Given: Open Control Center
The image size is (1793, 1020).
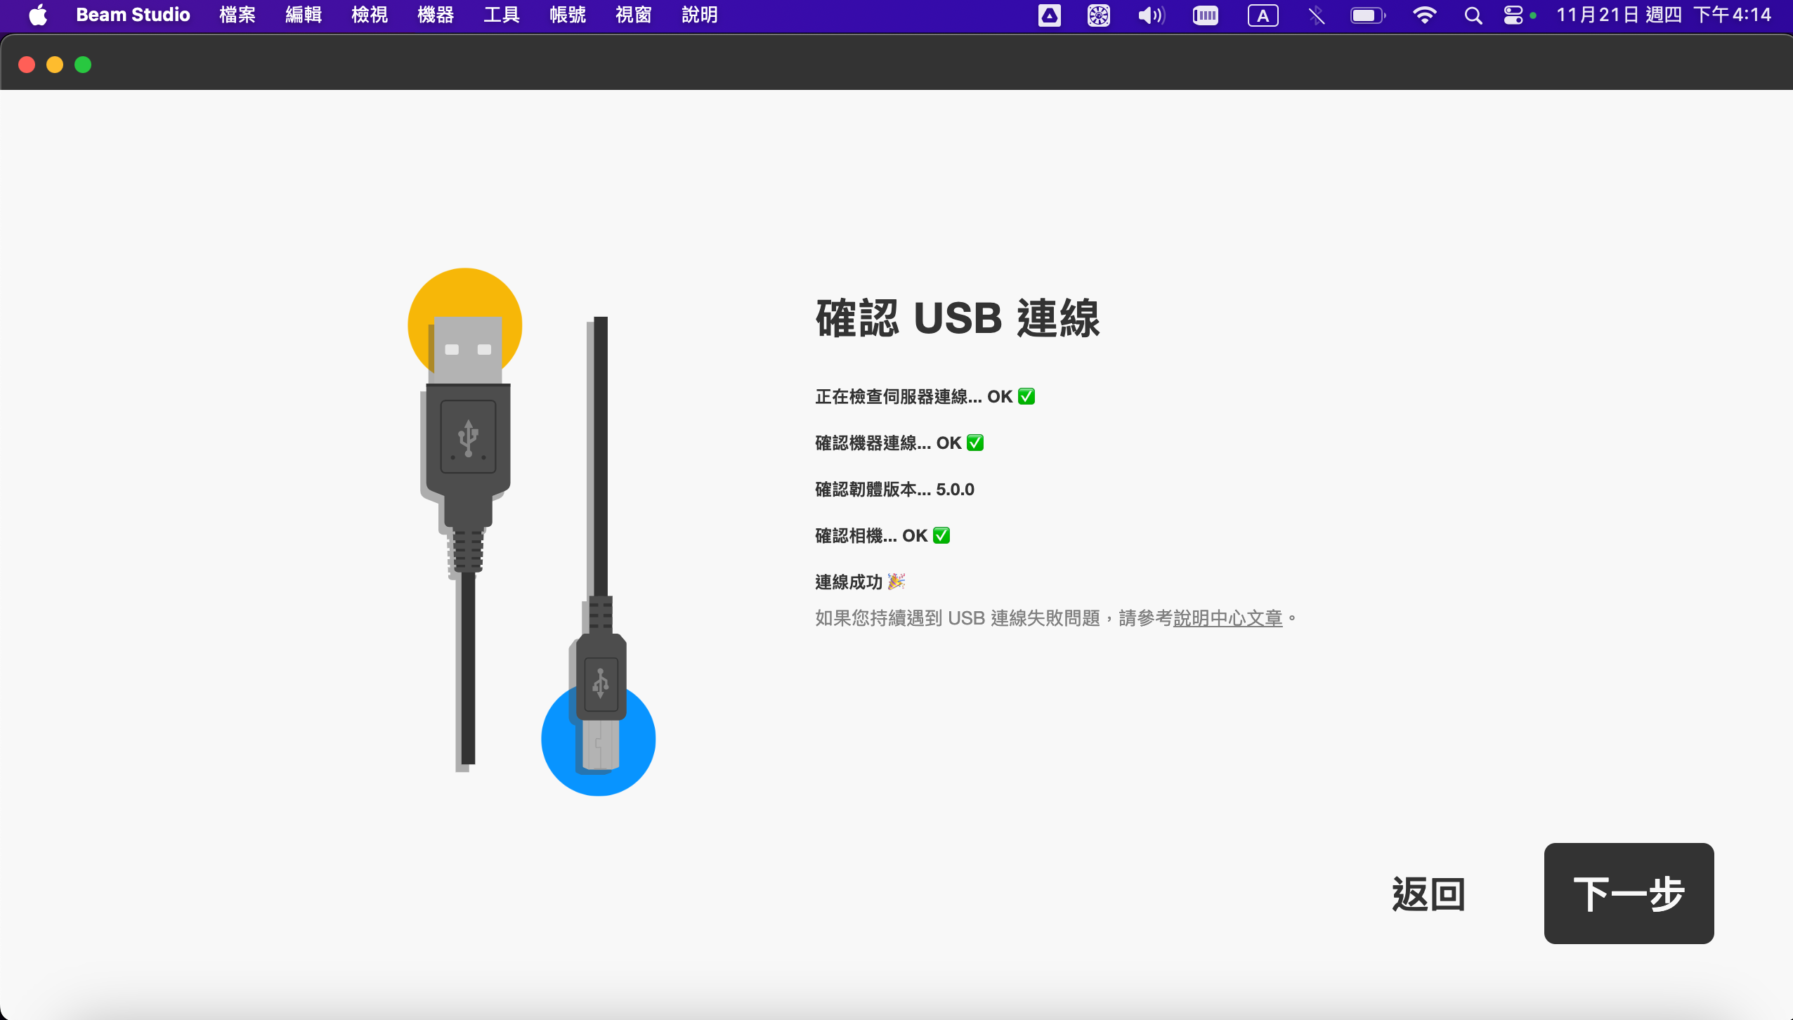Looking at the screenshot, I should pos(1513,15).
